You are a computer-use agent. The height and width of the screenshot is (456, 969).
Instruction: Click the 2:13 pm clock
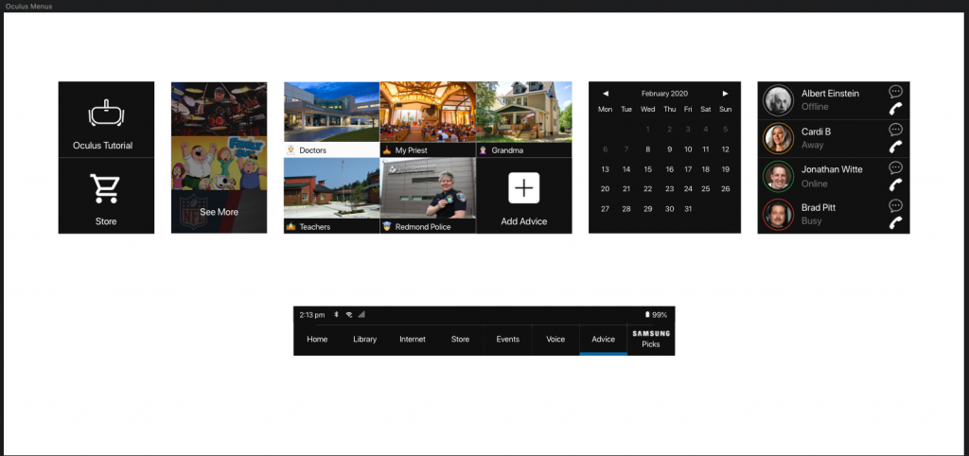(312, 314)
